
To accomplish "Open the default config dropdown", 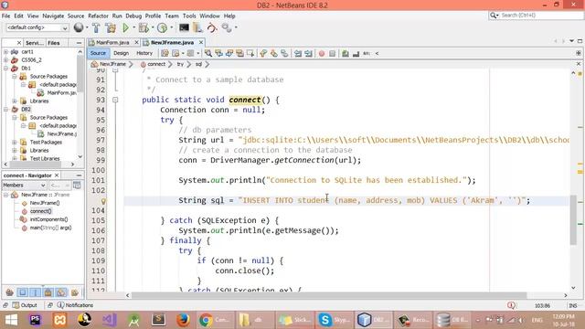I will click(x=37, y=27).
